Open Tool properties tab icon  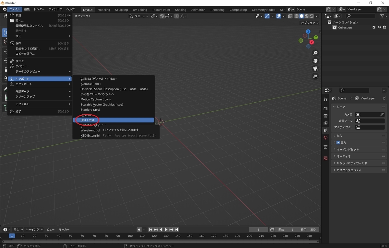pyautogui.click(x=325, y=99)
